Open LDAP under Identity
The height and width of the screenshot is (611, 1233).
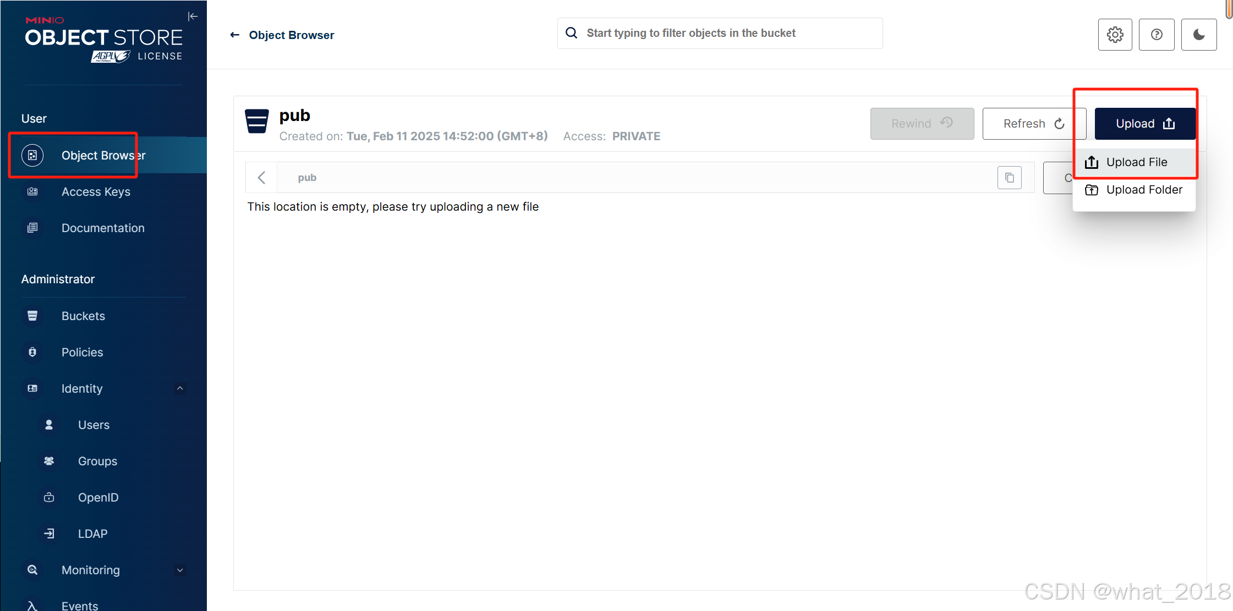[x=92, y=533]
